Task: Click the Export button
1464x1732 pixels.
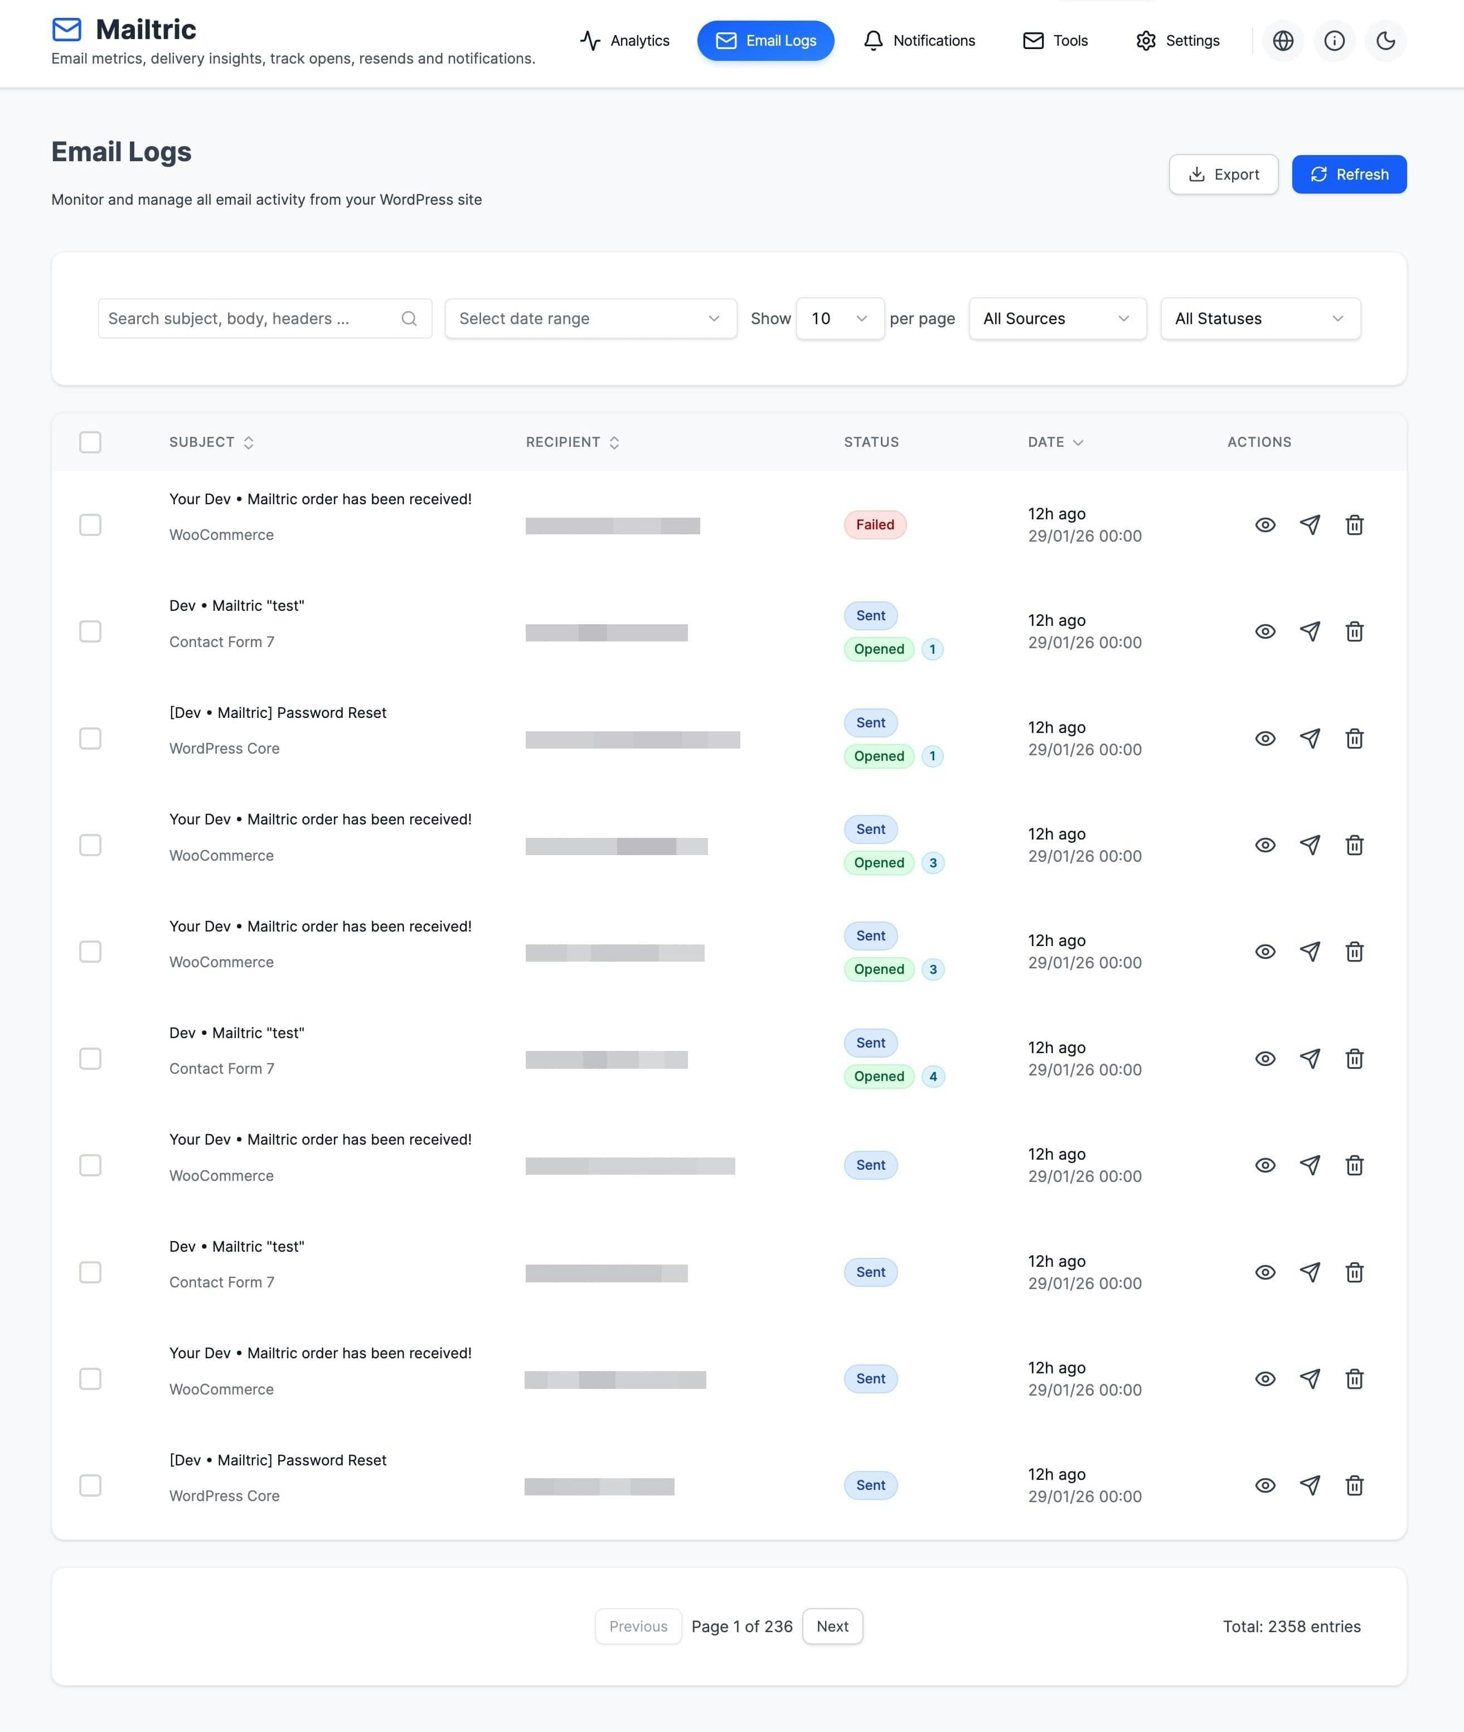Action: (1223, 175)
